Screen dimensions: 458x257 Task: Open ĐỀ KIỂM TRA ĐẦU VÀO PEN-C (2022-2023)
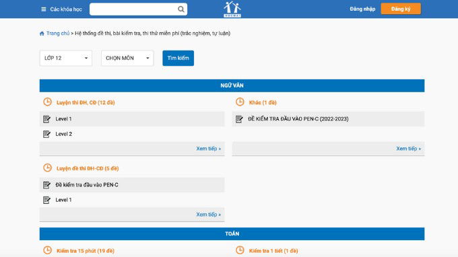click(x=328, y=119)
